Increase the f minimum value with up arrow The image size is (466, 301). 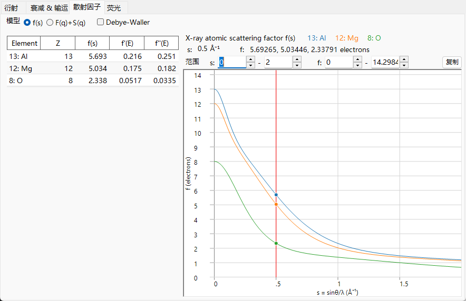358,59
